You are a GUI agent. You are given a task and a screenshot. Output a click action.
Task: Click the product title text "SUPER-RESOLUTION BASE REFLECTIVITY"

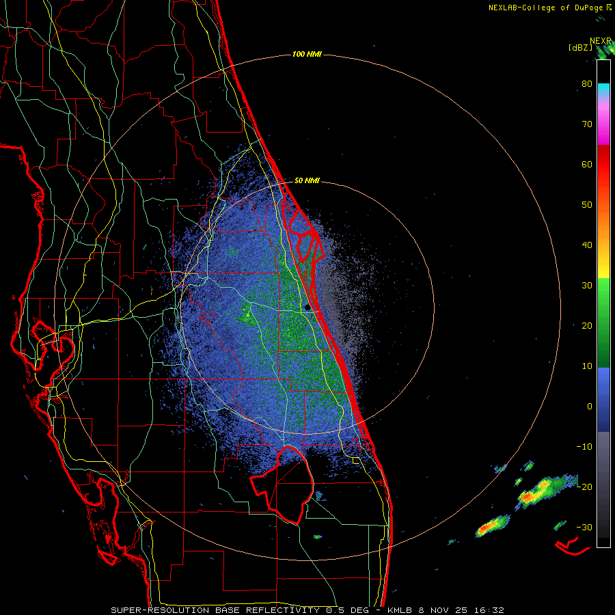click(x=215, y=610)
